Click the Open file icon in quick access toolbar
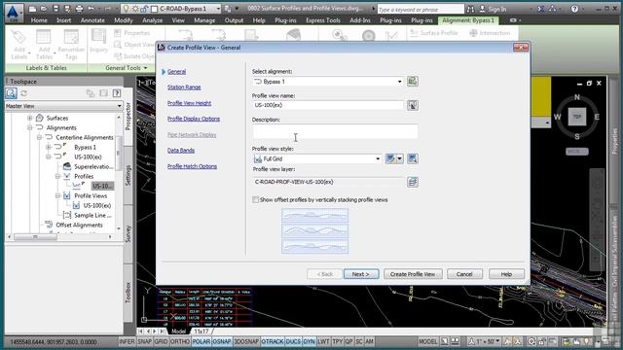The height and width of the screenshot is (350, 623). click(44, 9)
